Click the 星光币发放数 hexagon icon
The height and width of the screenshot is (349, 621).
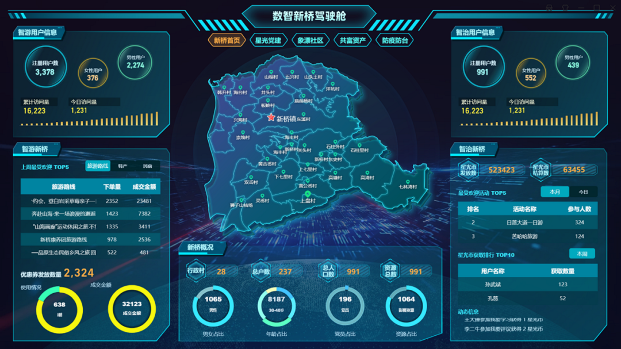[468, 170]
